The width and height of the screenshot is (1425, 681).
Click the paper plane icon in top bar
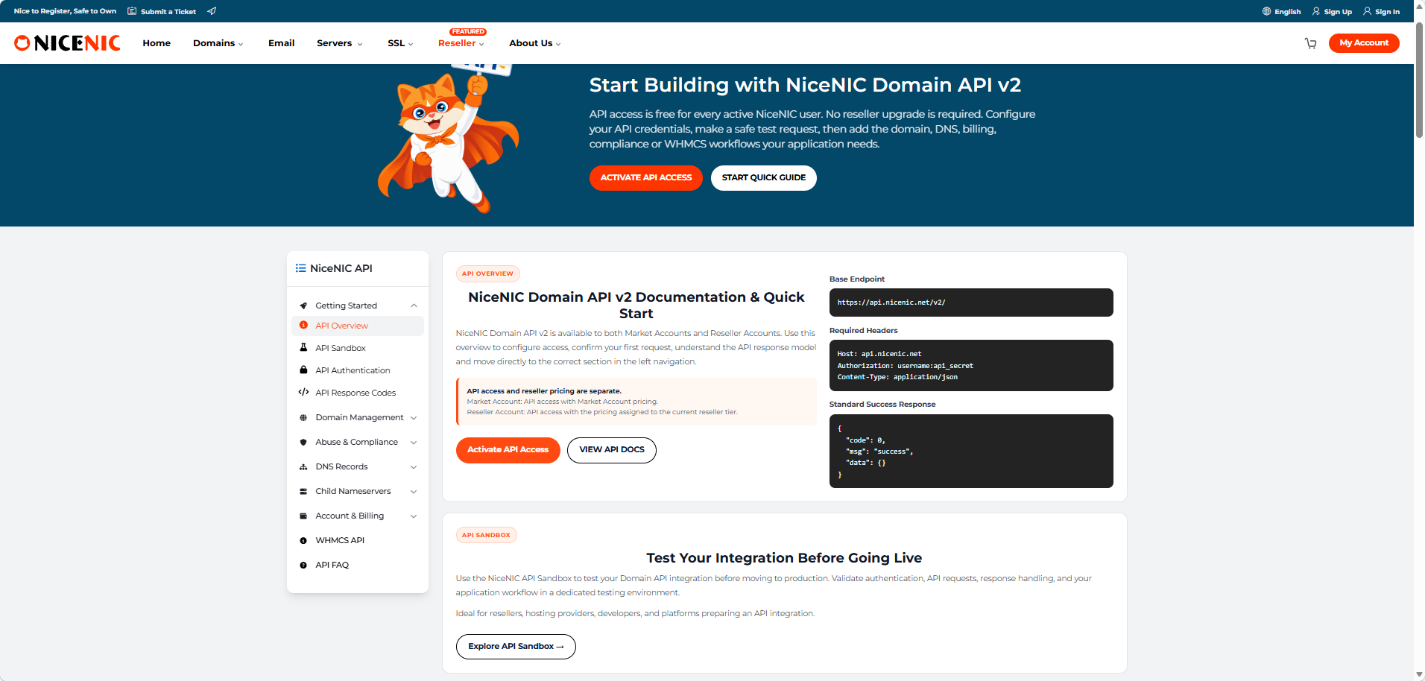click(212, 11)
